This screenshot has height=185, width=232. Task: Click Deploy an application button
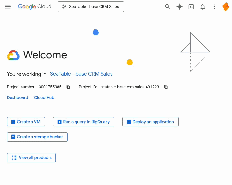tap(150, 122)
